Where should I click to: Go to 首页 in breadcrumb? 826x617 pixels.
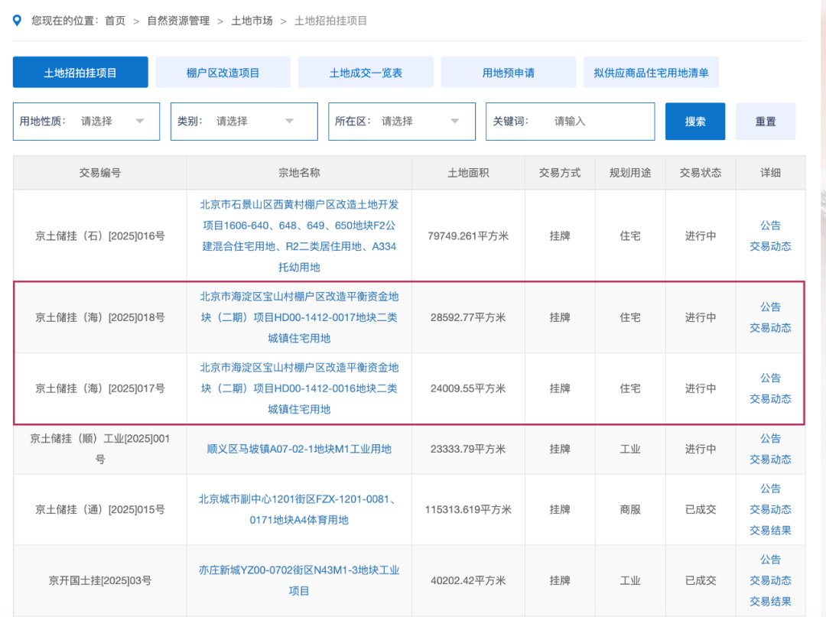[x=115, y=21]
